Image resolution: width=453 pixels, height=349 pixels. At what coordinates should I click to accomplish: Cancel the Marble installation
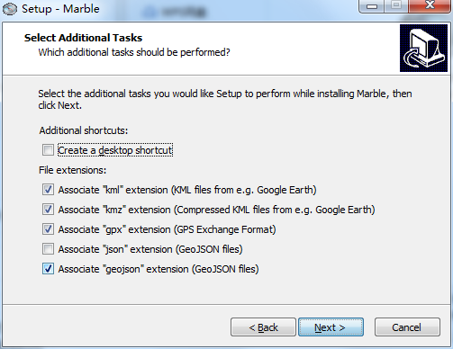[x=407, y=327]
